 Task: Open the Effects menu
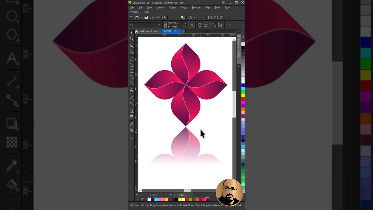[x=184, y=8]
